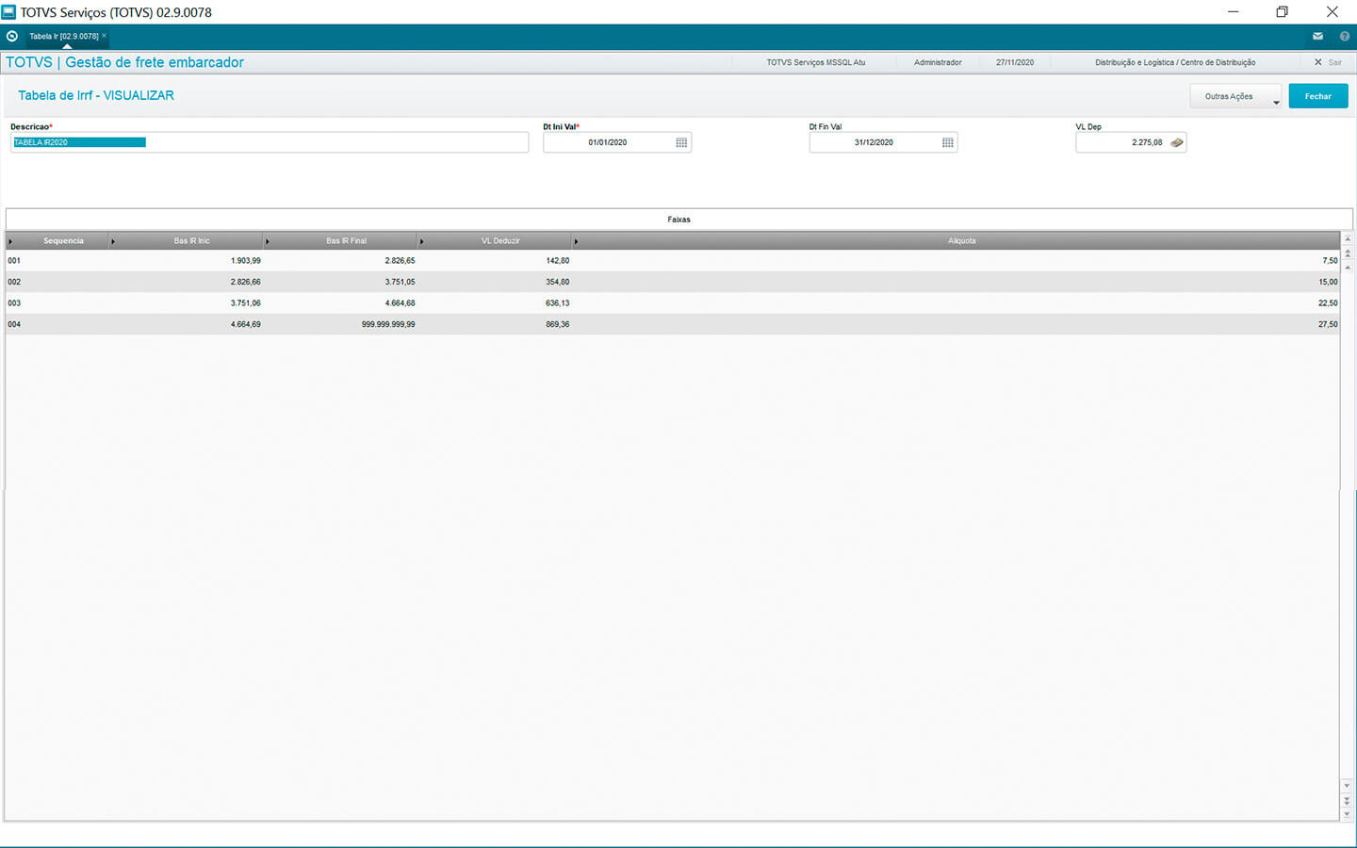Click the money calculator icon in VL Dep
This screenshot has height=848, width=1357.
tap(1177, 143)
